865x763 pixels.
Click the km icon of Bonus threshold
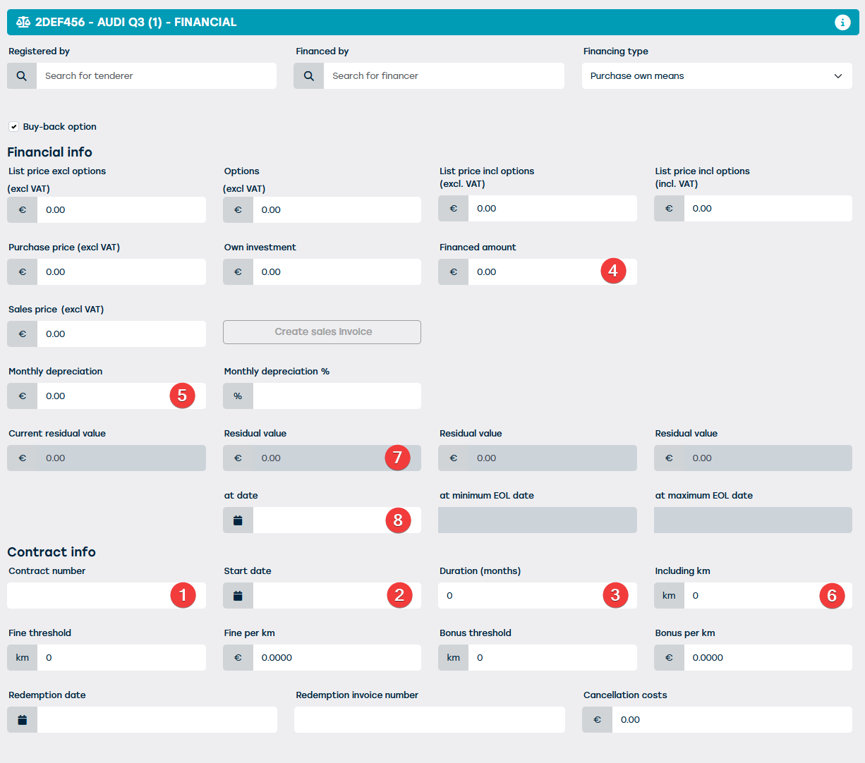click(453, 658)
